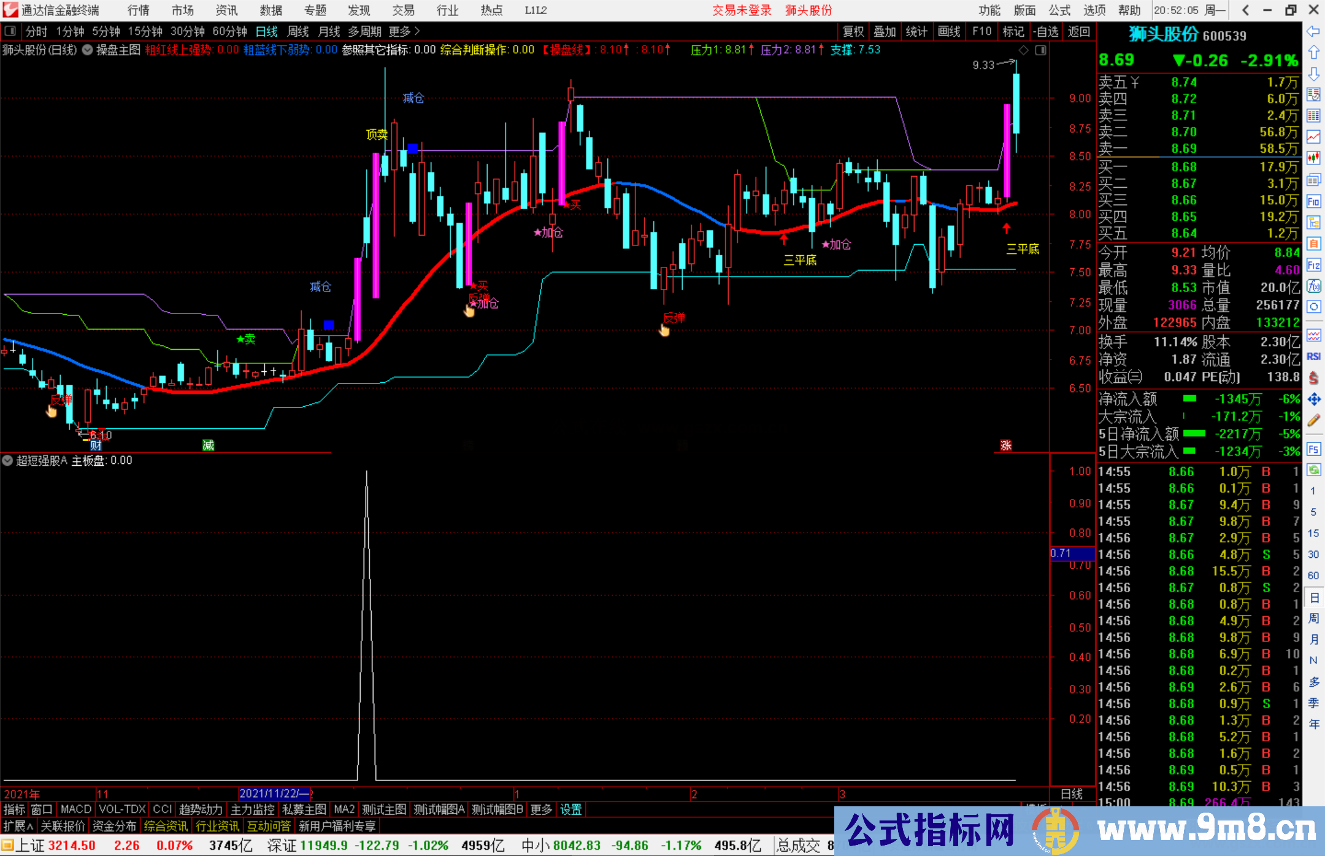
Task: Click the 设置 settings button
Action: point(570,809)
